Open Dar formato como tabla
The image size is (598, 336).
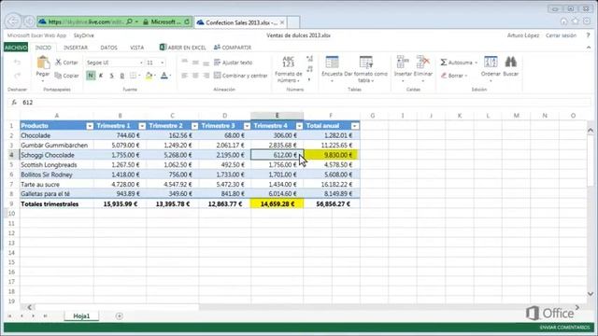point(365,68)
